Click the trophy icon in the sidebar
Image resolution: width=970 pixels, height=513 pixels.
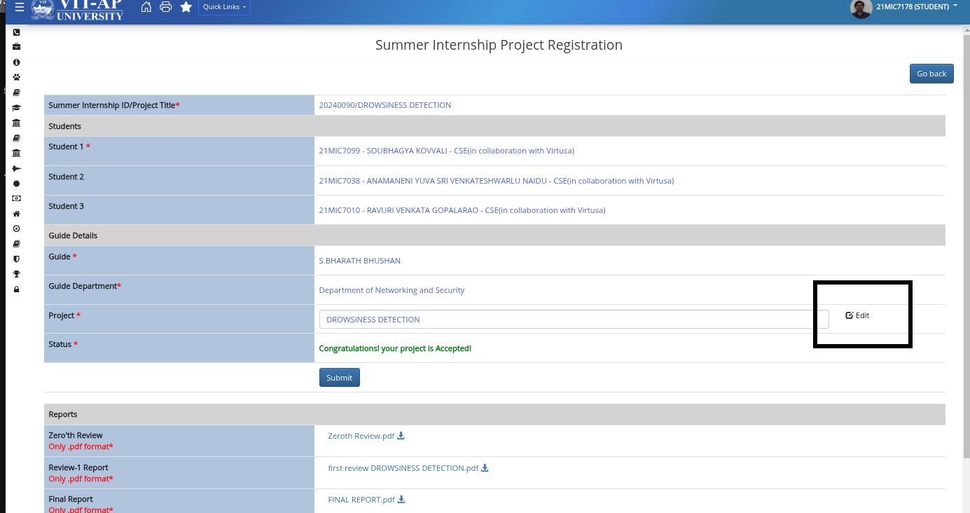point(17,274)
